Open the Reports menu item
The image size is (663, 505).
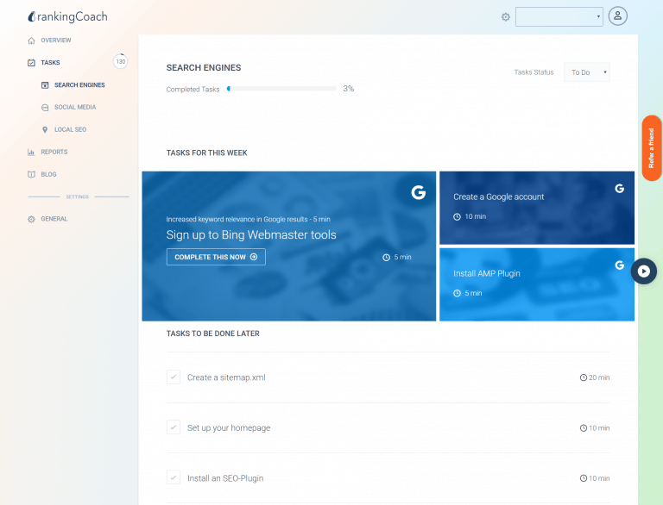(x=54, y=152)
